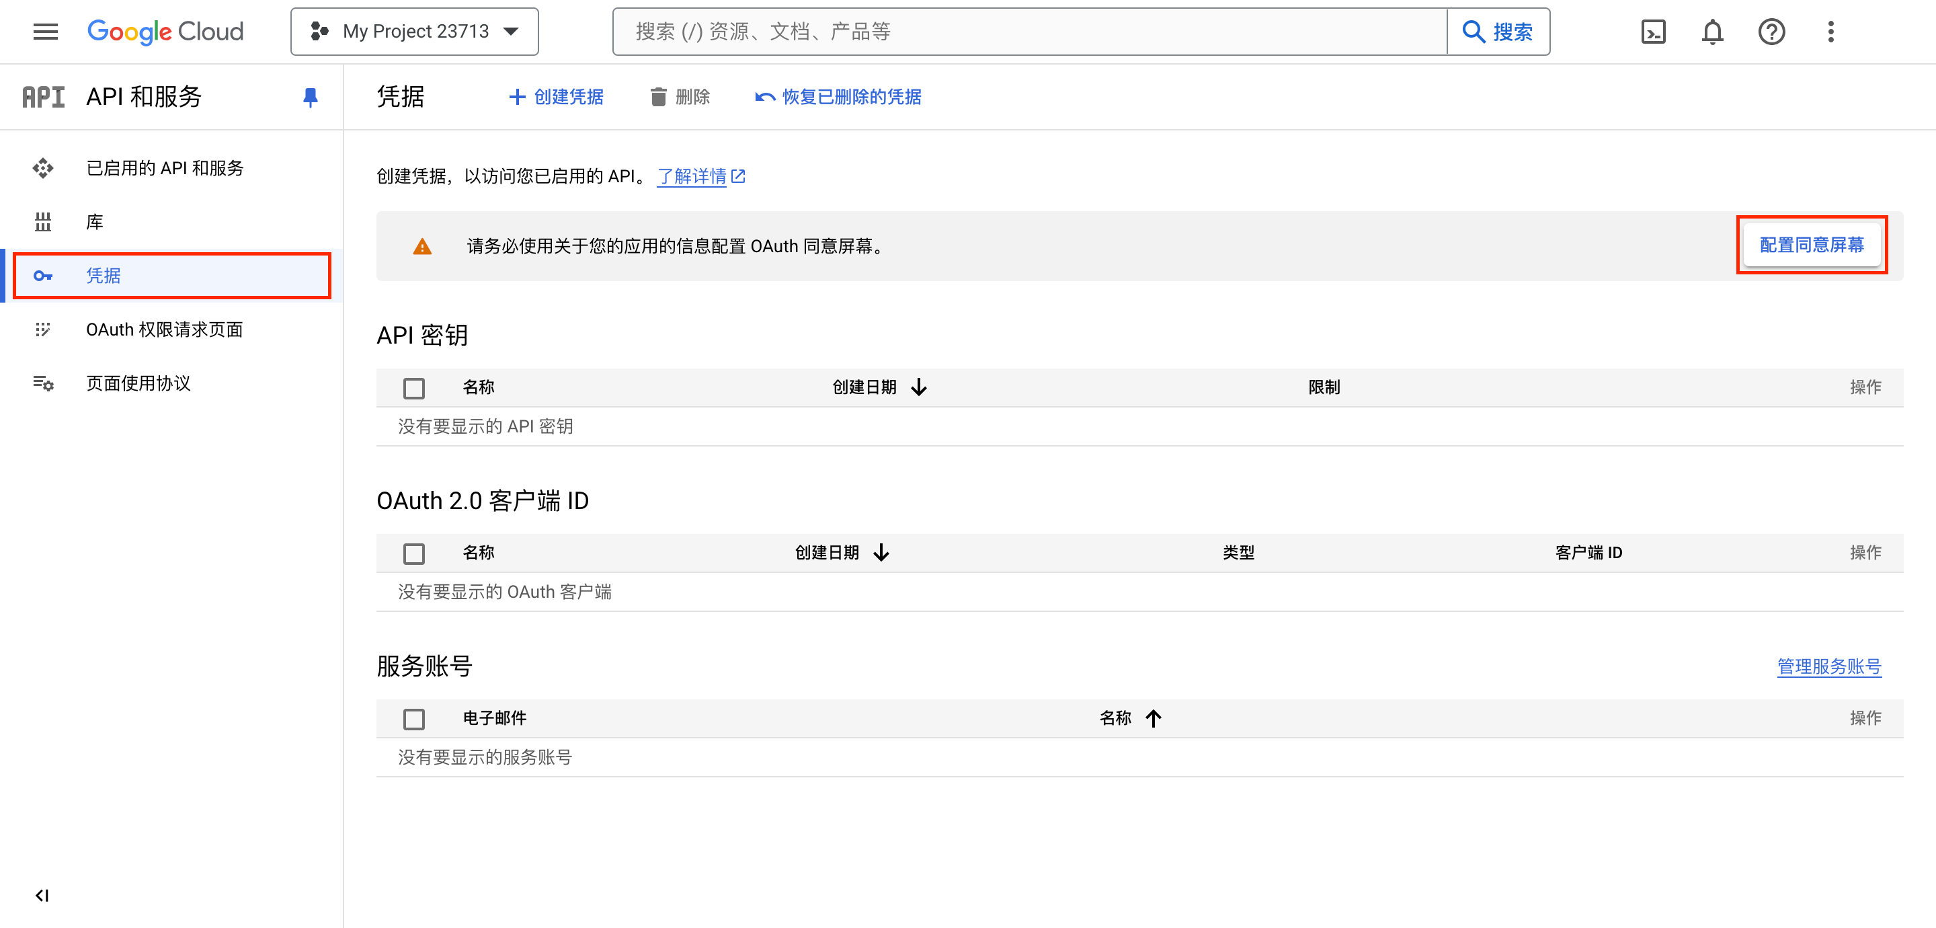The width and height of the screenshot is (1936, 928).
Task: Click the 类型 column header
Action: pyautogui.click(x=1238, y=553)
